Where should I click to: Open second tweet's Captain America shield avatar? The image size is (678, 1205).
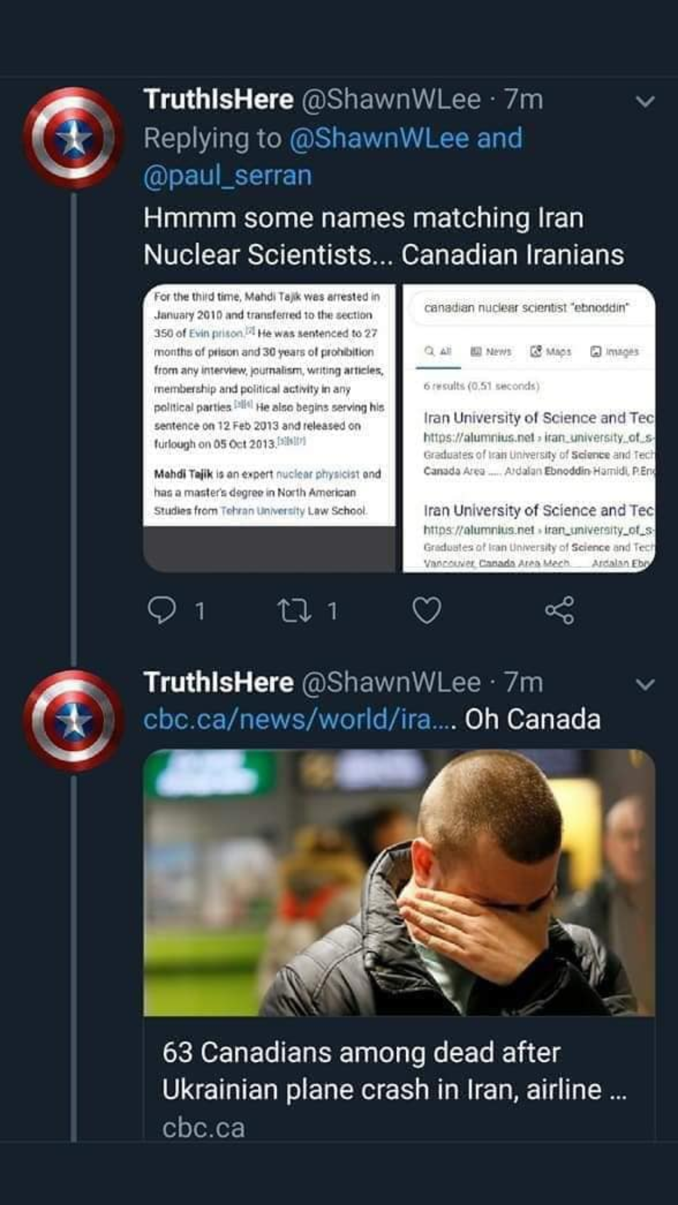coord(73,720)
